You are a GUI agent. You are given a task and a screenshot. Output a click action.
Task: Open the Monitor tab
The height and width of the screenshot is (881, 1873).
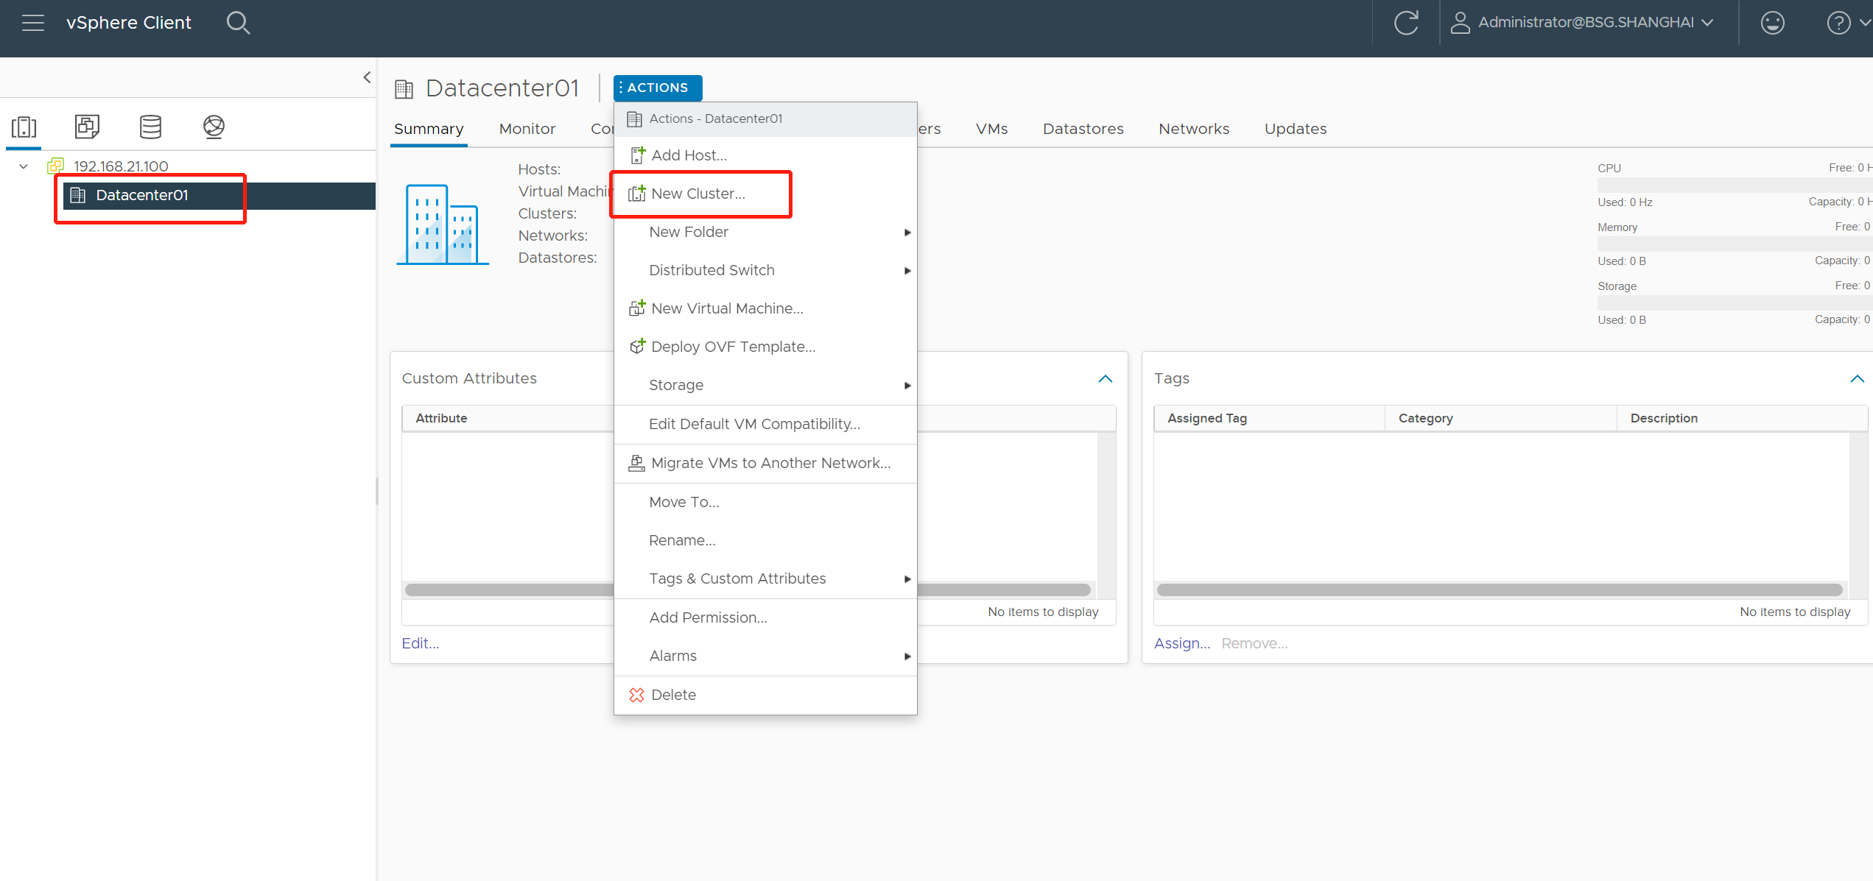pyautogui.click(x=527, y=129)
